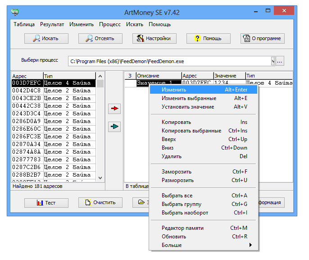The height and width of the screenshot is (260, 309).
Task: Click the folder icon load button
Action: pos(141,202)
